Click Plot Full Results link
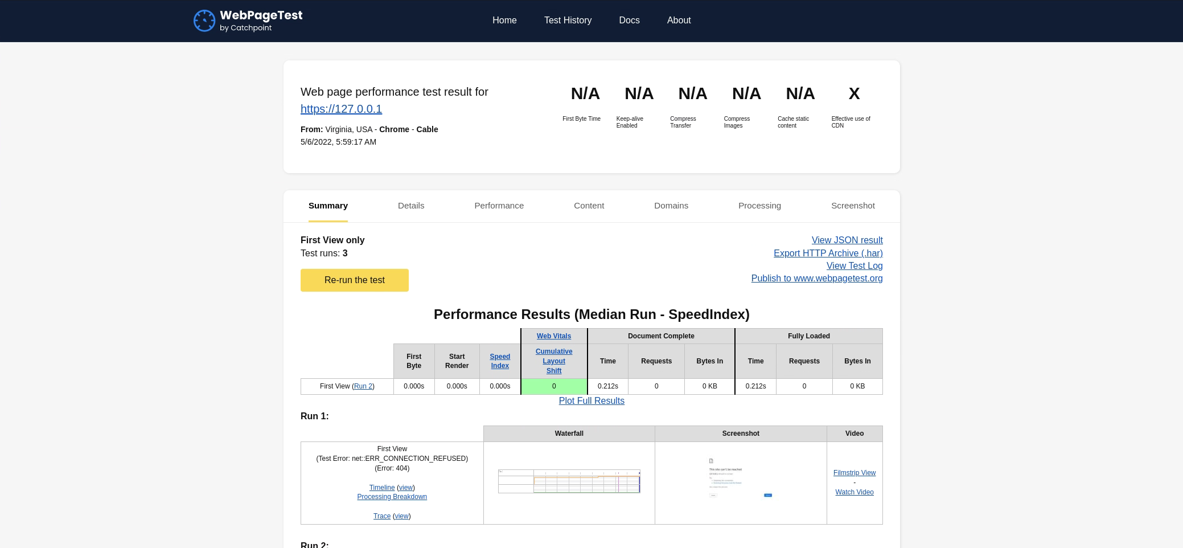1183x548 pixels. [x=591, y=401]
